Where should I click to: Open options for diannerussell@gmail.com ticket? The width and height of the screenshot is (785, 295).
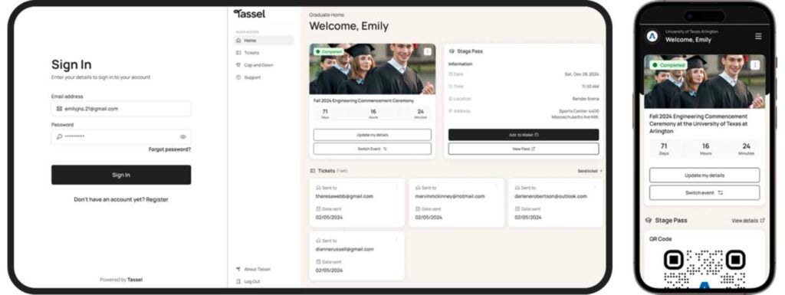tap(396, 240)
